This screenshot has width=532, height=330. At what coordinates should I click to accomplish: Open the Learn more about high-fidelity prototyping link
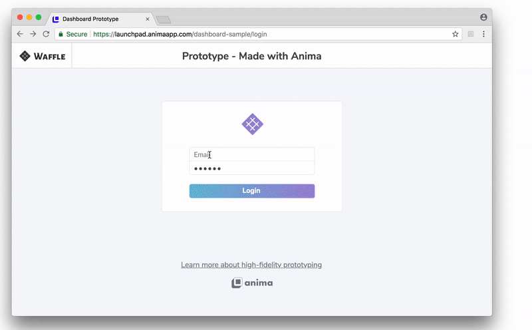pyautogui.click(x=251, y=265)
